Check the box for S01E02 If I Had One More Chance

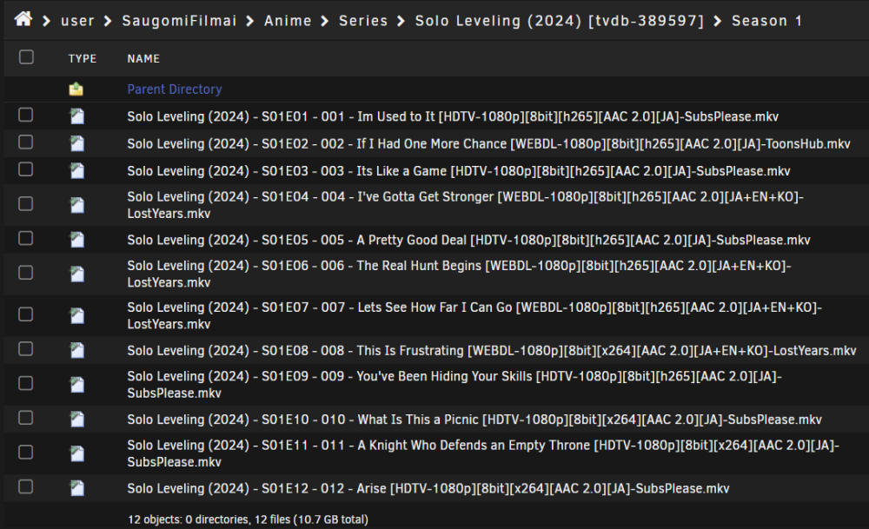pos(25,142)
